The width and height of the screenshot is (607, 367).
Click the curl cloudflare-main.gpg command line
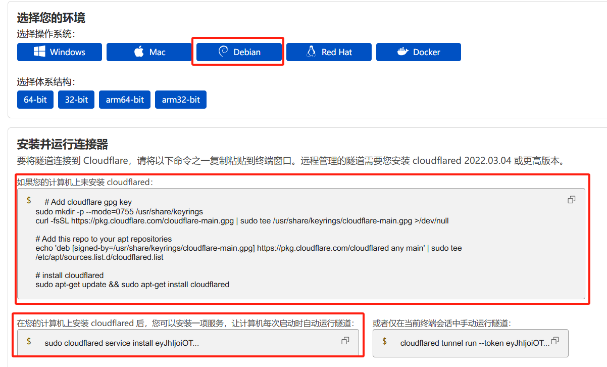pyautogui.click(x=242, y=220)
